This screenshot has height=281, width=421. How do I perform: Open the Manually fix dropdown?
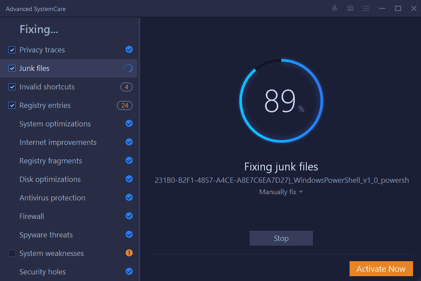pyautogui.click(x=281, y=192)
